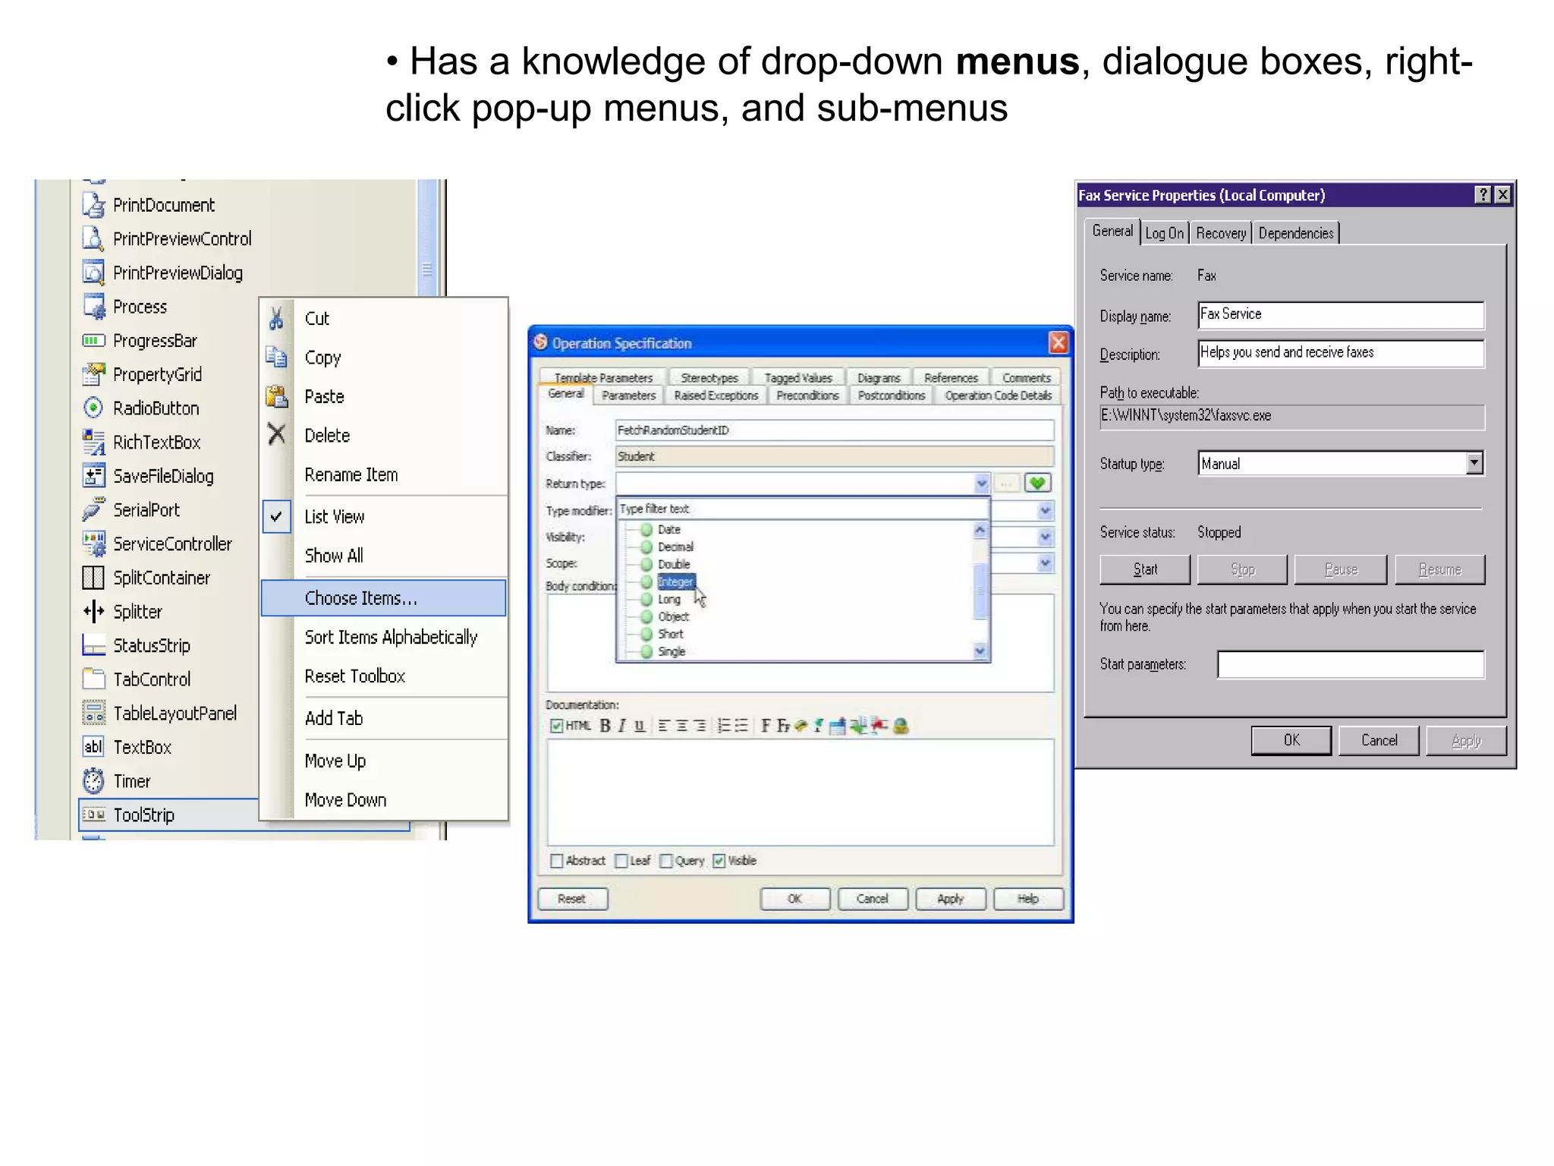The image size is (1554, 1166).
Task: Click the help question mark in Fax dialog
Action: [1483, 195]
